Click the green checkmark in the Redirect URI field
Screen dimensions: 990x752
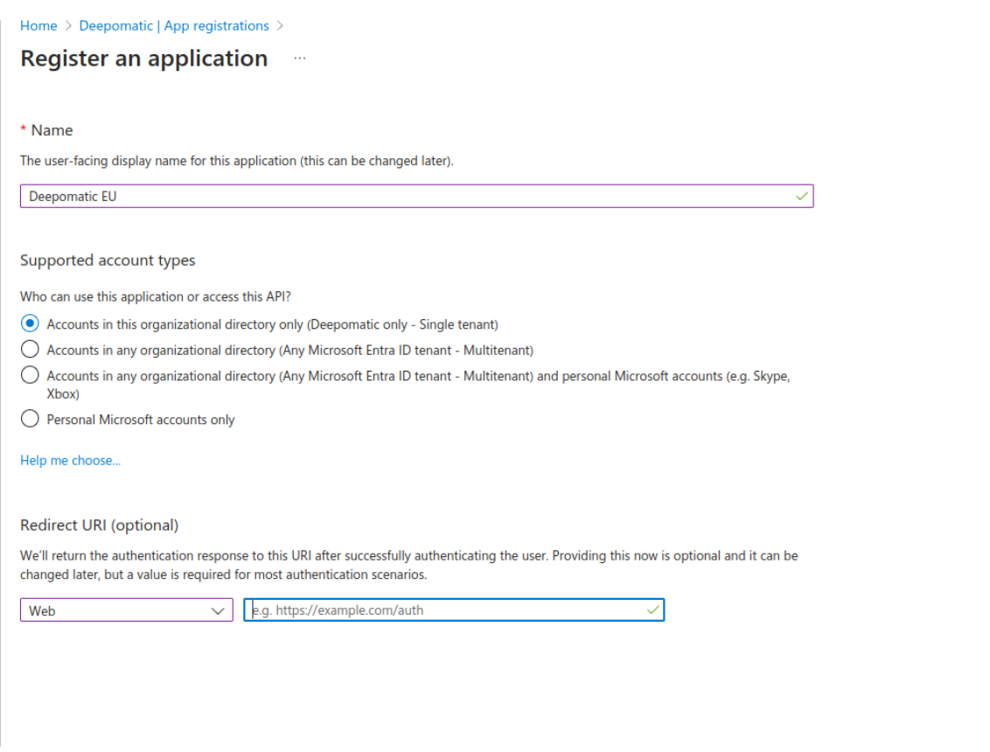[x=652, y=610]
